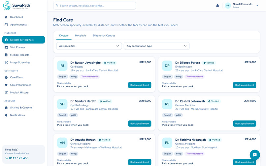The width and height of the screenshot is (266, 166).
Task: Switch to the Diagnostic Centres tab
Action: [x=104, y=36]
